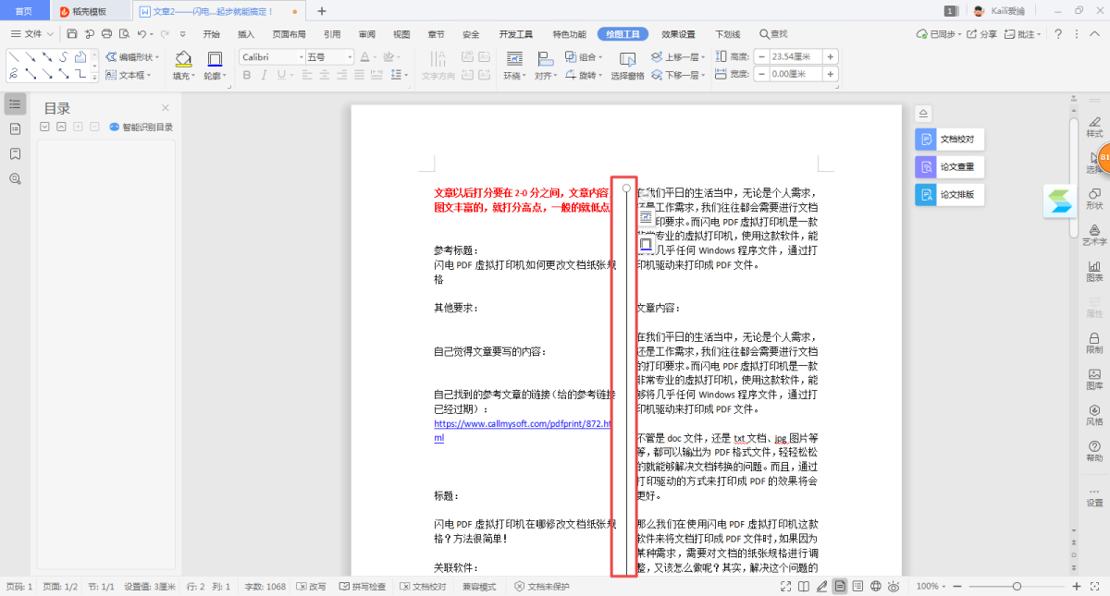
Task: Click the Fill (填充) paint bucket icon
Action: tap(182, 59)
